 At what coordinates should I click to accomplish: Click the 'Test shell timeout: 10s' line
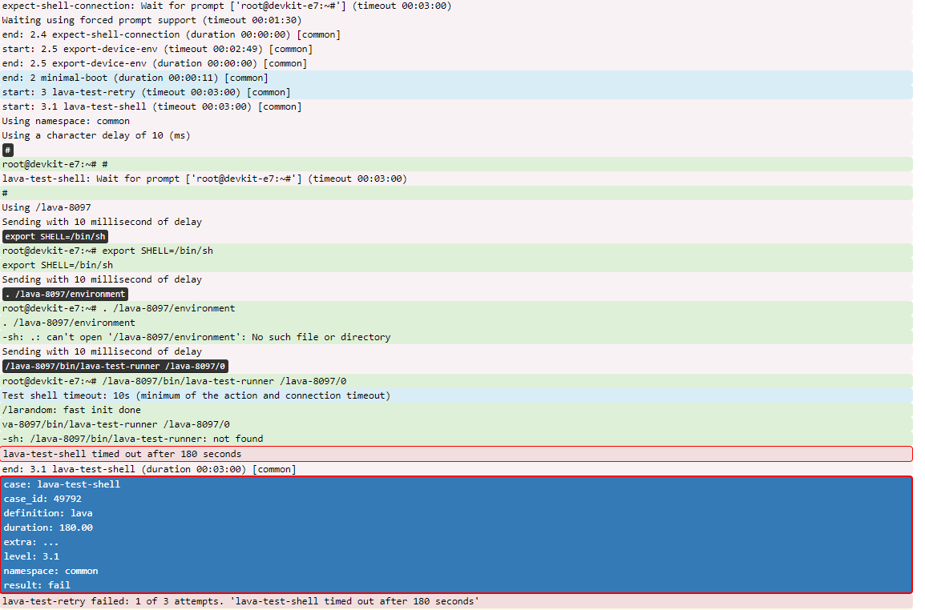pos(457,395)
